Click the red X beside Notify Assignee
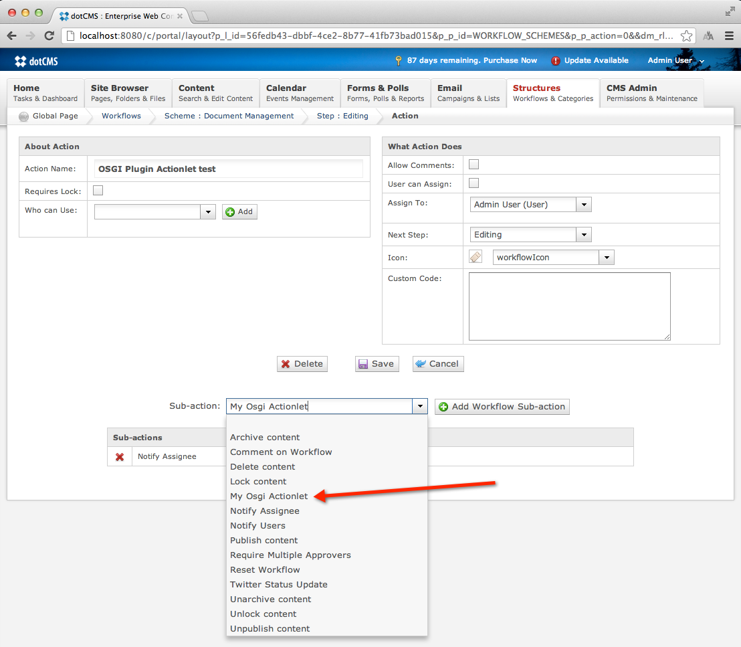 tap(120, 457)
